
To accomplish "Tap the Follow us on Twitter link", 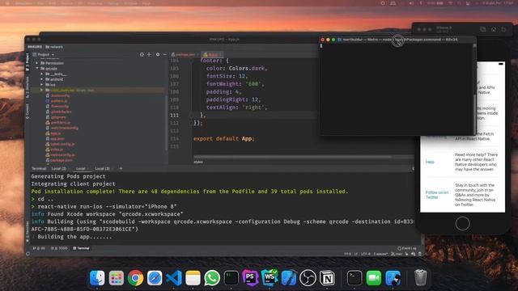I will click(x=437, y=195).
